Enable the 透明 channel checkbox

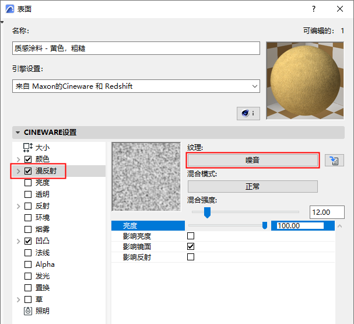coord(28,194)
